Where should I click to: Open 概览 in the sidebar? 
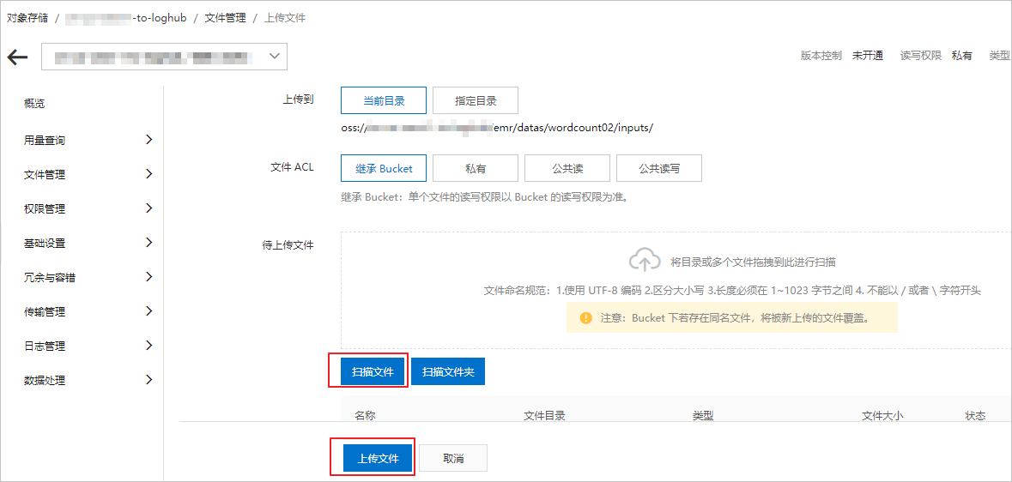[33, 103]
